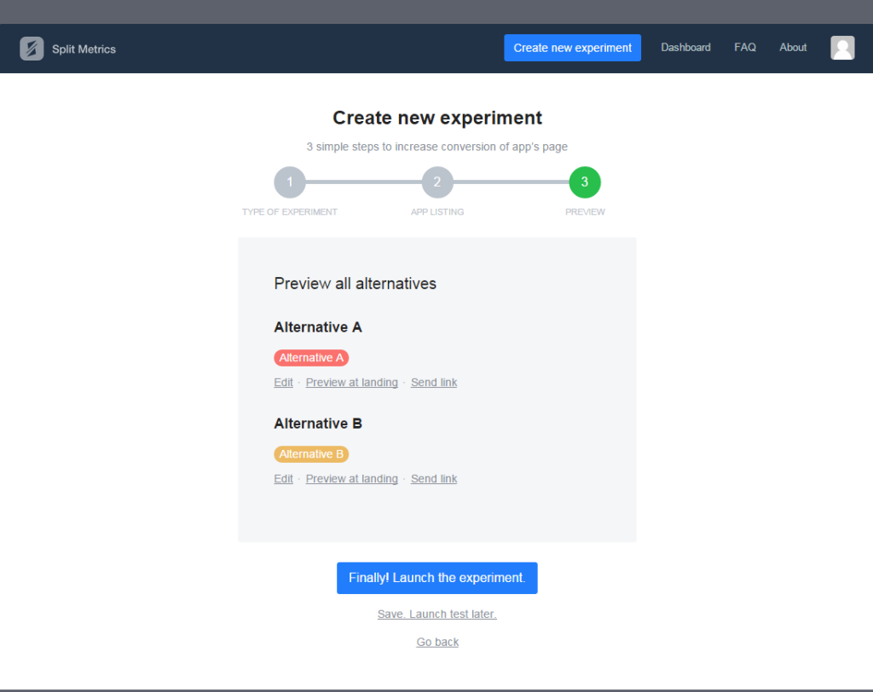Image resolution: width=873 pixels, height=692 pixels.
Task: Select step 2 App Listing circle
Action: [437, 182]
